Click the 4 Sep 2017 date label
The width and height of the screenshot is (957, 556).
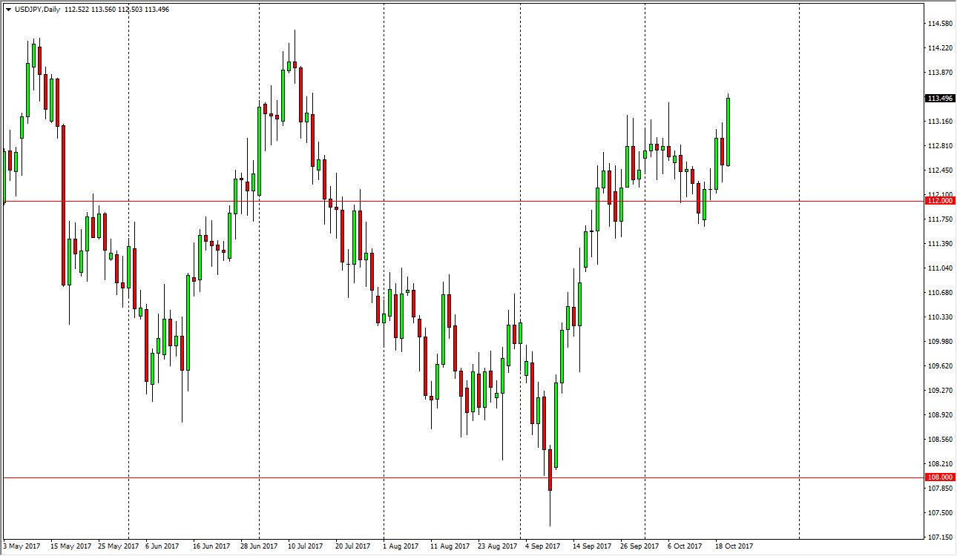coord(541,545)
